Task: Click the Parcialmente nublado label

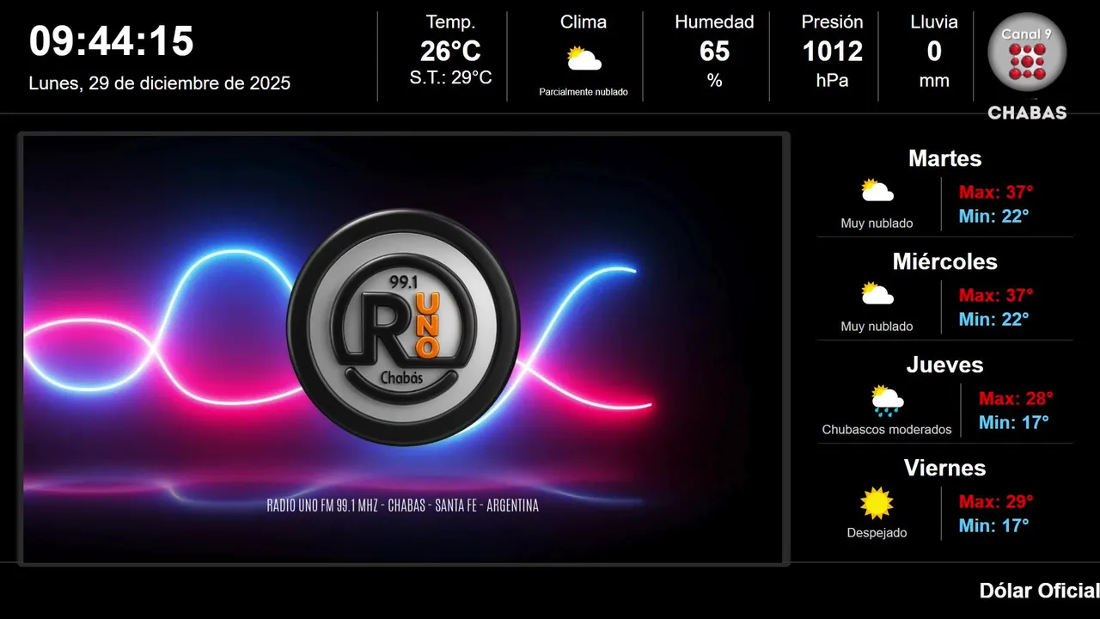Action: [x=584, y=92]
